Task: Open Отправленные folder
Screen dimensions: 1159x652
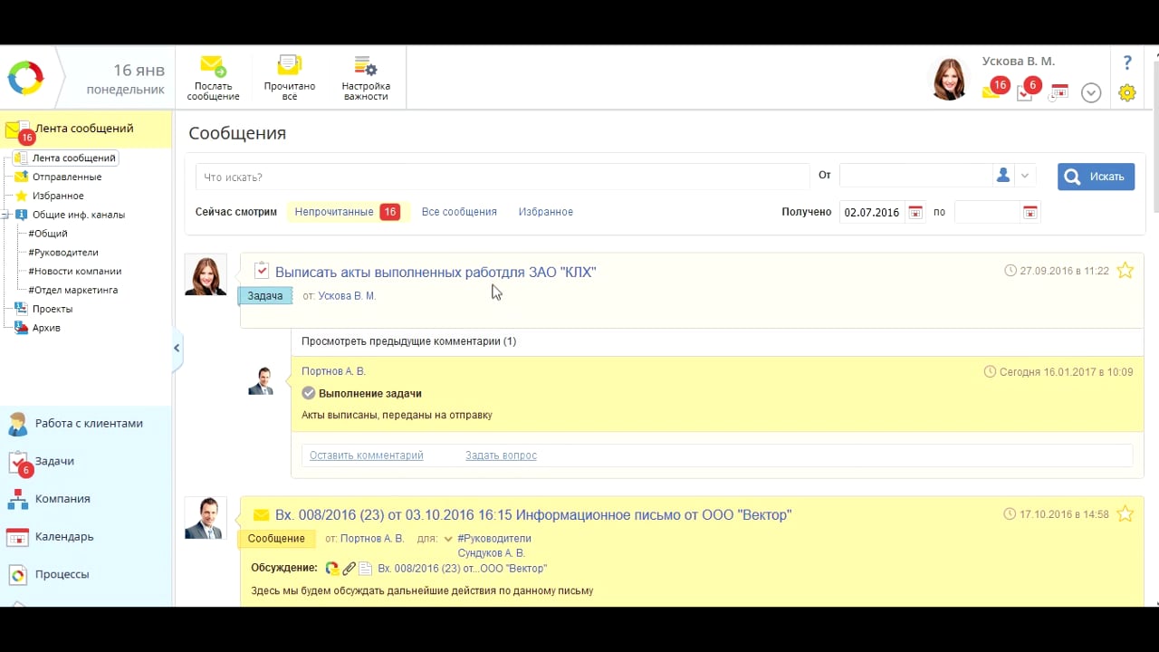Action: tap(66, 177)
